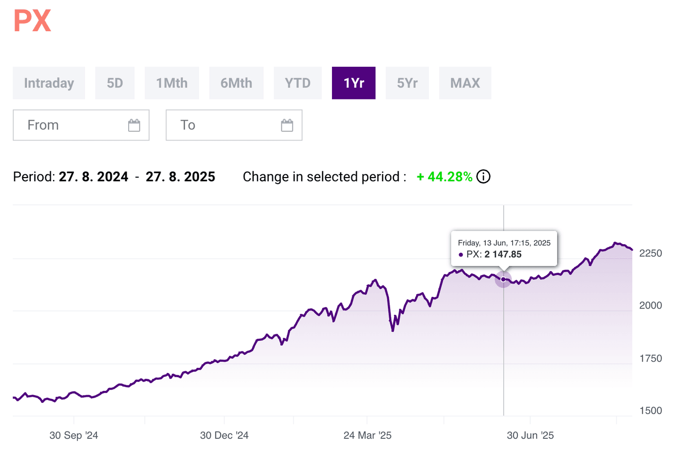Switch to the 5D range

[115, 83]
